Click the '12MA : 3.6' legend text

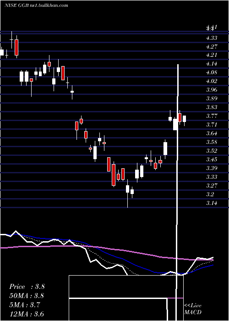point(27,314)
